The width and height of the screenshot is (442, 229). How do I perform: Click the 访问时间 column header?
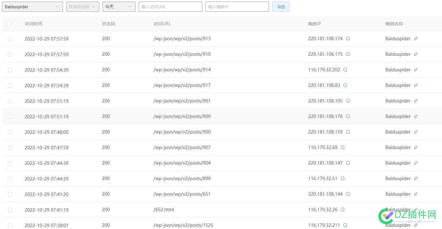point(33,24)
